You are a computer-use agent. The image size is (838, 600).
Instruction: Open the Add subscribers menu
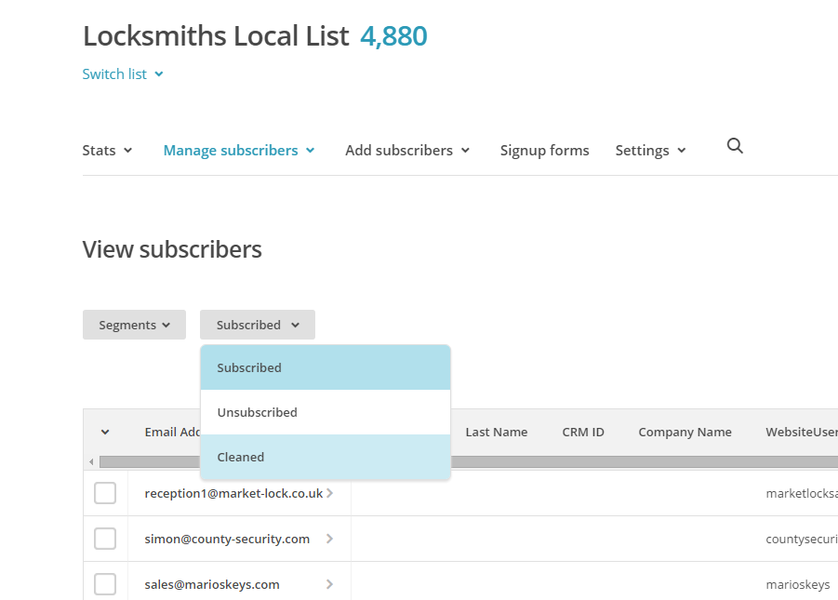coord(407,151)
